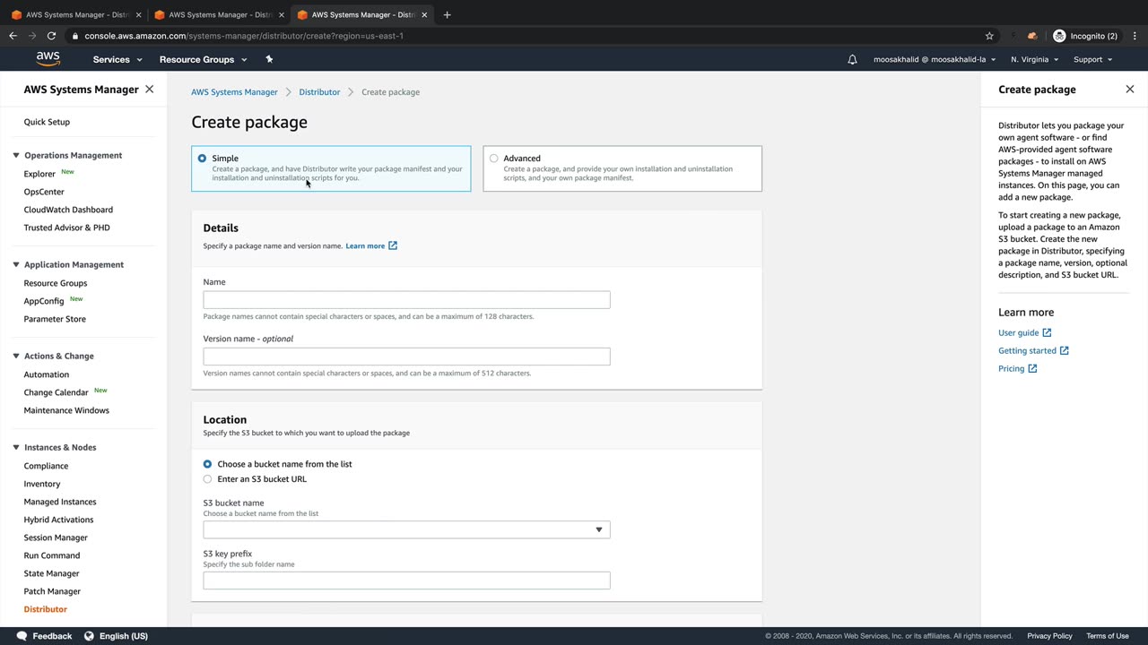This screenshot has height=645, width=1148.
Task: Bookmark this page with star icon
Action: click(989, 36)
